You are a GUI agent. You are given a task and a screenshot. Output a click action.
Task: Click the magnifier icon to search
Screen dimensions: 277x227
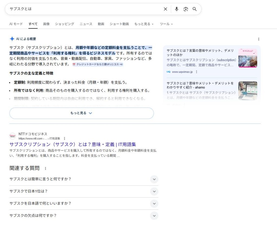194,9
